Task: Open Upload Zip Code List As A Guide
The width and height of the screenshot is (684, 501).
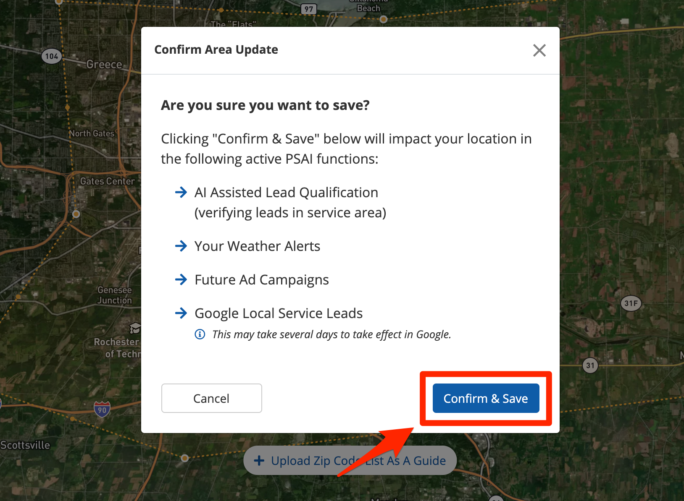Action: [x=350, y=460]
